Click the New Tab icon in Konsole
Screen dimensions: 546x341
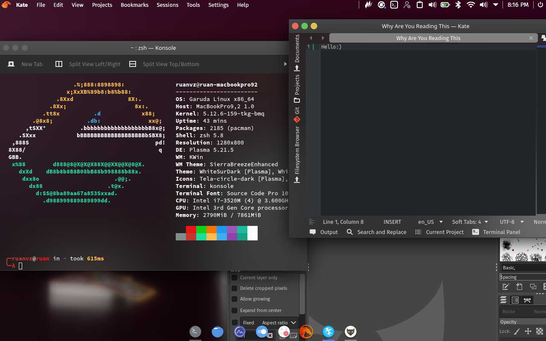coord(11,64)
